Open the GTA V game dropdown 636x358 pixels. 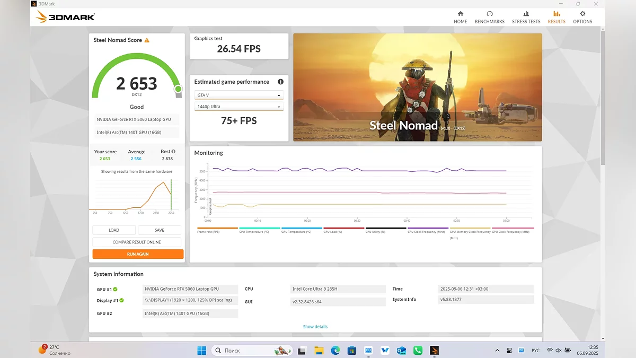pyautogui.click(x=238, y=95)
